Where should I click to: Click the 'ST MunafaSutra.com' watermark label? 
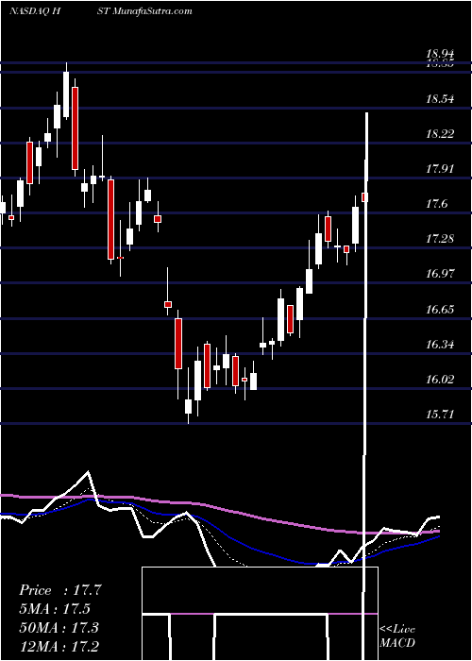146,11
